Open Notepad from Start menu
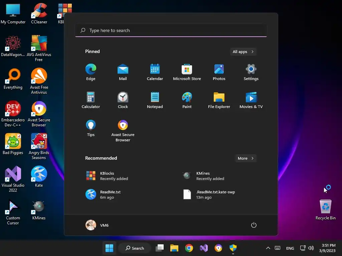342x256 pixels. (x=155, y=100)
